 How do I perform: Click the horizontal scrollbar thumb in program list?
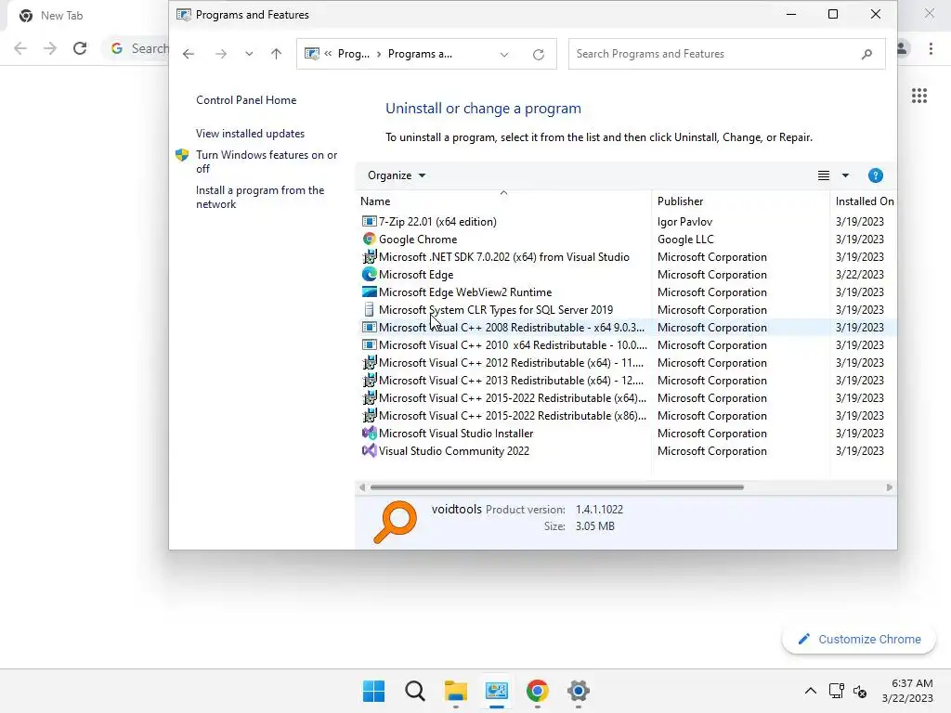coord(557,487)
